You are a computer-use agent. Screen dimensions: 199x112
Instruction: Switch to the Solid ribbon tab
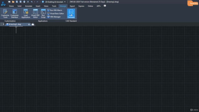point(19,6)
